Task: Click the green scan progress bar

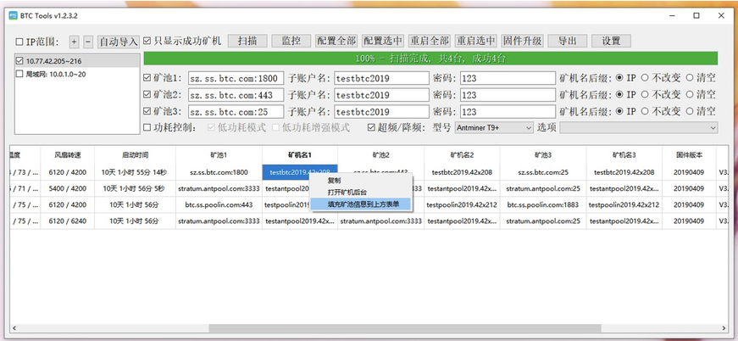Action: pos(430,59)
